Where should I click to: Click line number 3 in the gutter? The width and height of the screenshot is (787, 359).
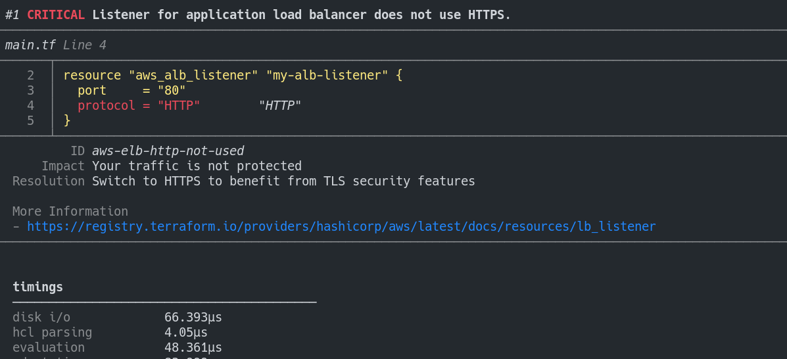coord(30,91)
